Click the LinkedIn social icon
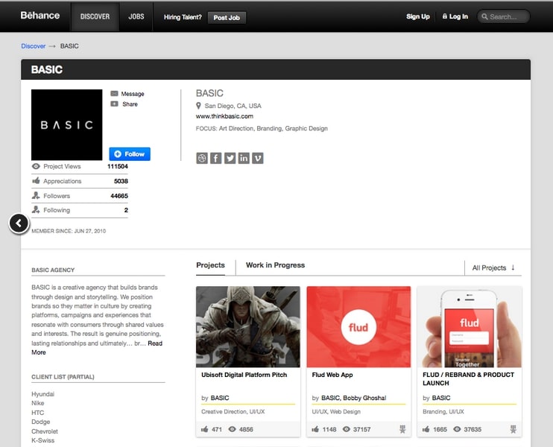 [244, 158]
